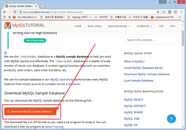Open 'MySQL SELECT' sidebar link

134,100
